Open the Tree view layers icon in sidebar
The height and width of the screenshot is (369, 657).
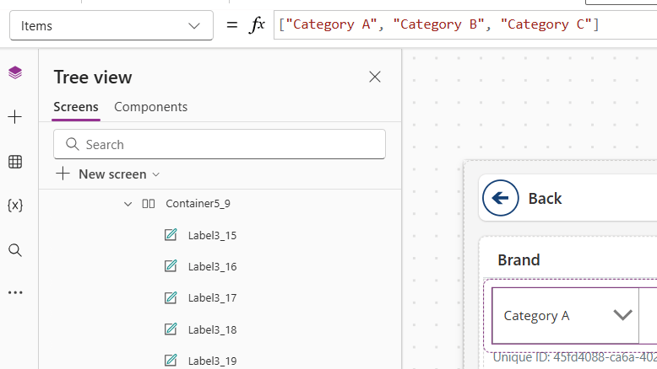coord(14,73)
